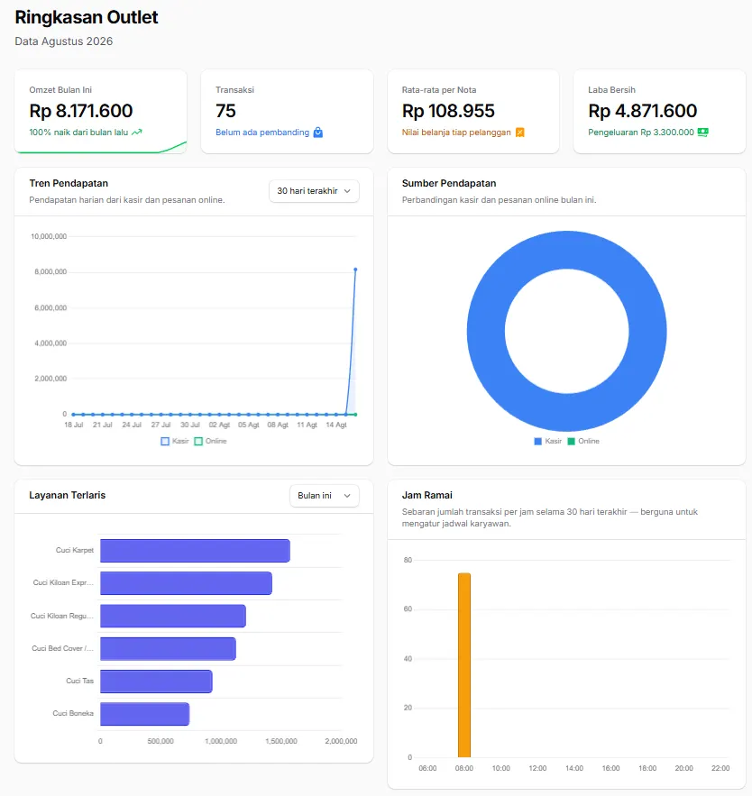Click the Laba Bersih label

[x=612, y=90]
